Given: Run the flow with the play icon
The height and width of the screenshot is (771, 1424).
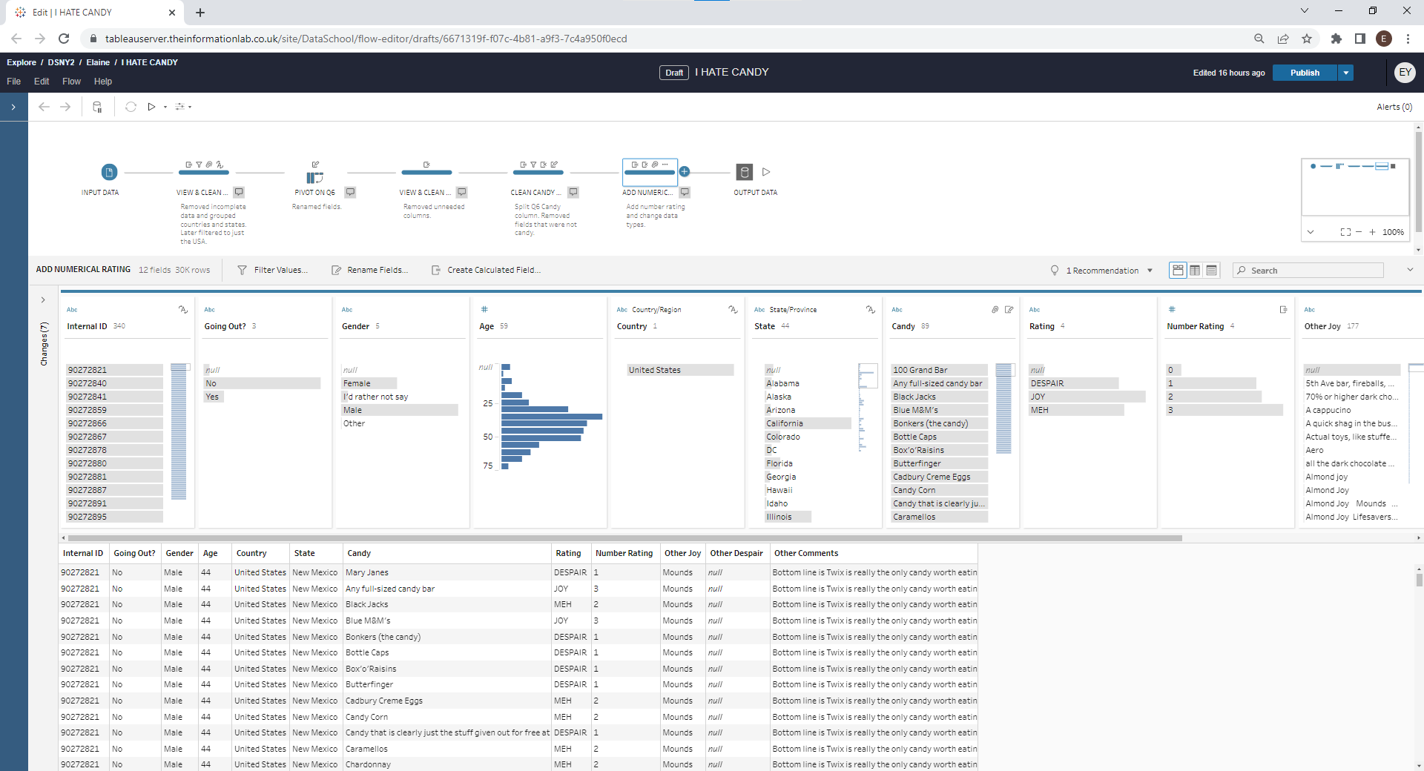Looking at the screenshot, I should [x=151, y=107].
